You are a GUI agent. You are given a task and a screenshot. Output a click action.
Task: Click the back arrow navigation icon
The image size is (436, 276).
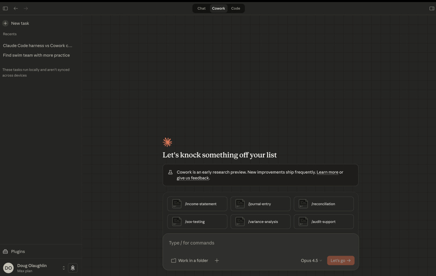click(16, 8)
